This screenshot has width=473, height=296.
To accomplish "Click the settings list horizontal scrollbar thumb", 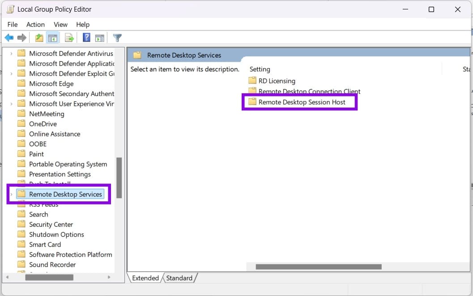I will point(319,267).
